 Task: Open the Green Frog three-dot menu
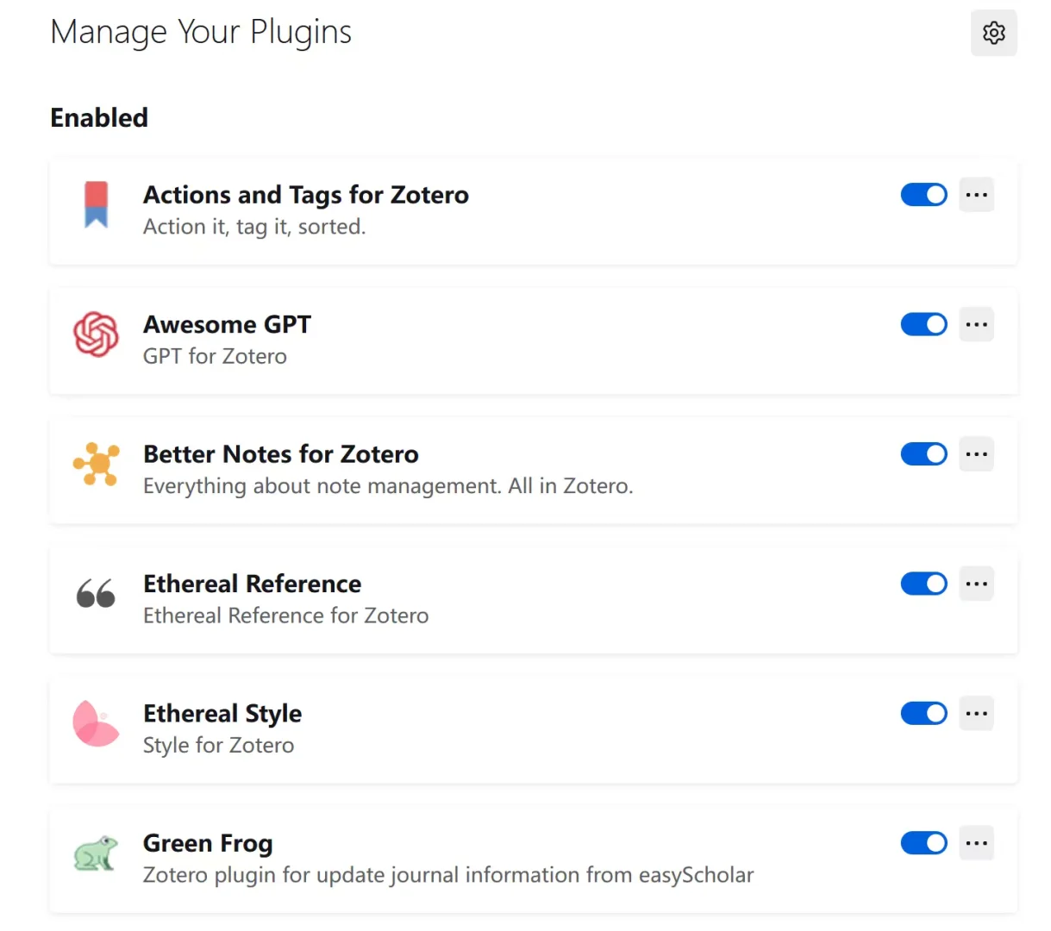(977, 843)
